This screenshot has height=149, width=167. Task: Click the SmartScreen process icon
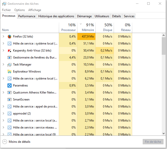10,99
